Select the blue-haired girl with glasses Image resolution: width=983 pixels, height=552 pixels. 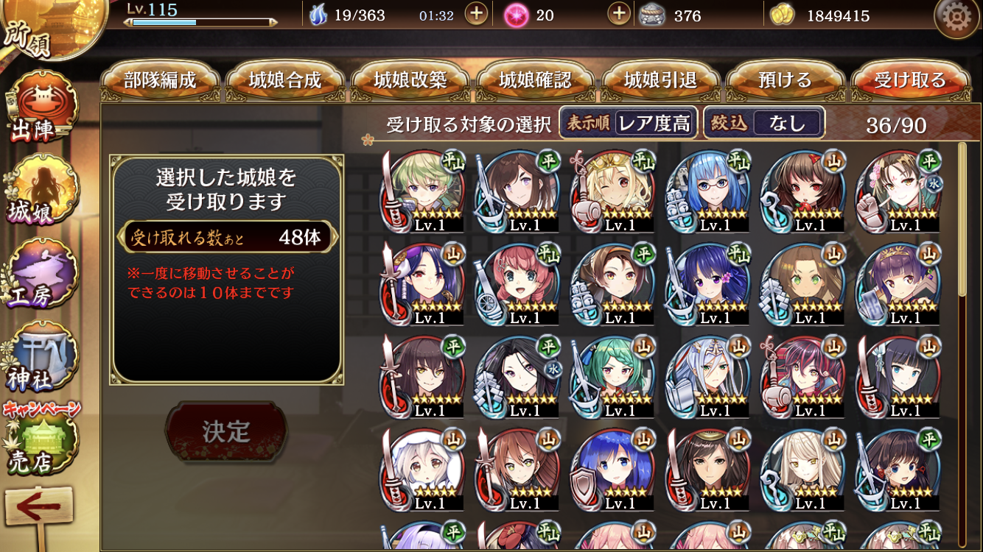pos(709,190)
